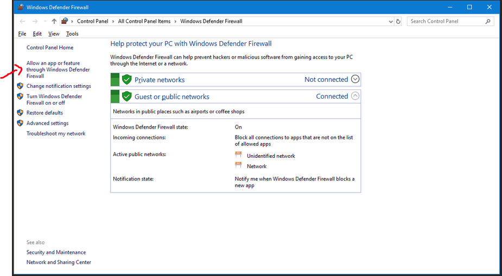Image resolution: width=502 pixels, height=276 pixels.
Task: Click the Network bench icon
Action: coord(238,165)
